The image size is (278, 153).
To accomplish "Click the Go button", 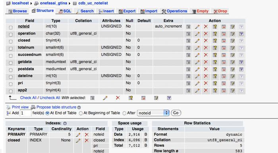I will pyautogui.click(x=176, y=113).
